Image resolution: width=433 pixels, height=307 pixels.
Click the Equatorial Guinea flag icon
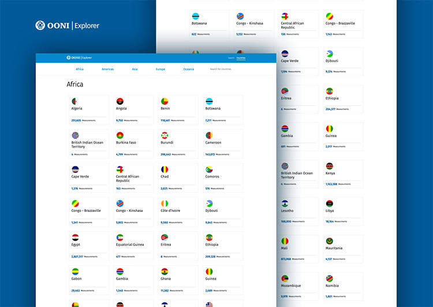point(120,237)
